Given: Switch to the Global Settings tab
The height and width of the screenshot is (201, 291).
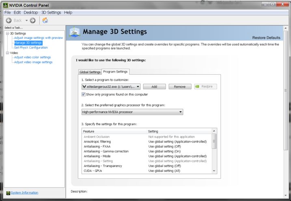Looking at the screenshot, I should click(x=90, y=72).
